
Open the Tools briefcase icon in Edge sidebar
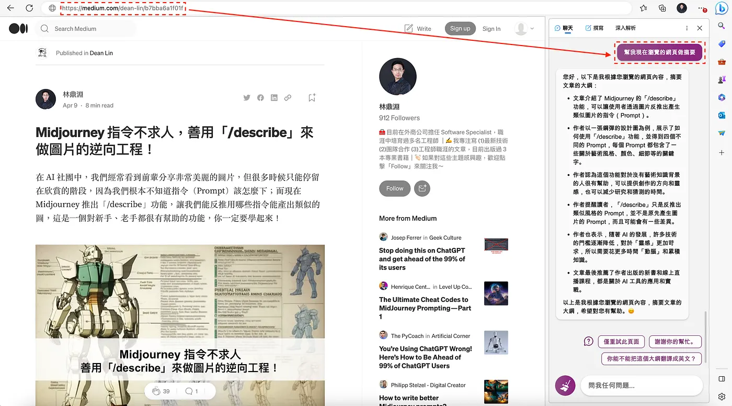click(x=722, y=62)
